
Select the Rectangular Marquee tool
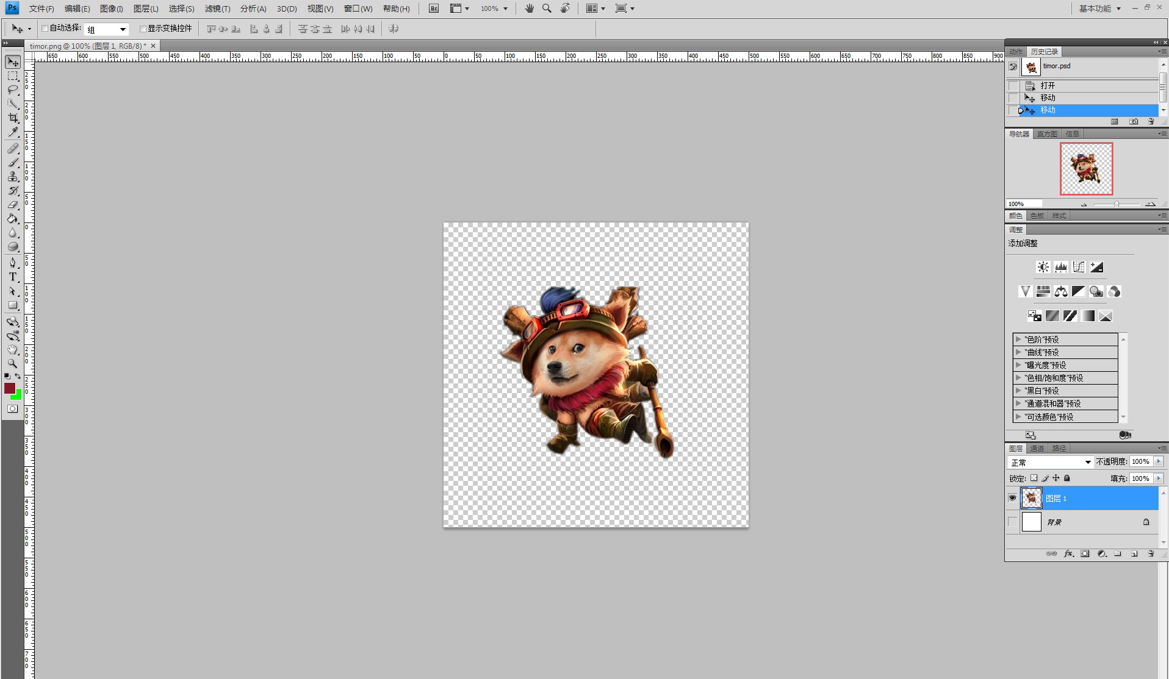click(x=13, y=76)
